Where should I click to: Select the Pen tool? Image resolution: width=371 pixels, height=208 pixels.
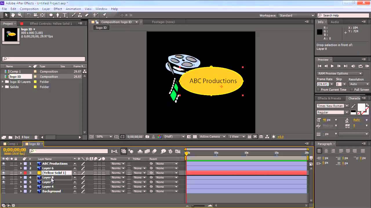[58, 15]
